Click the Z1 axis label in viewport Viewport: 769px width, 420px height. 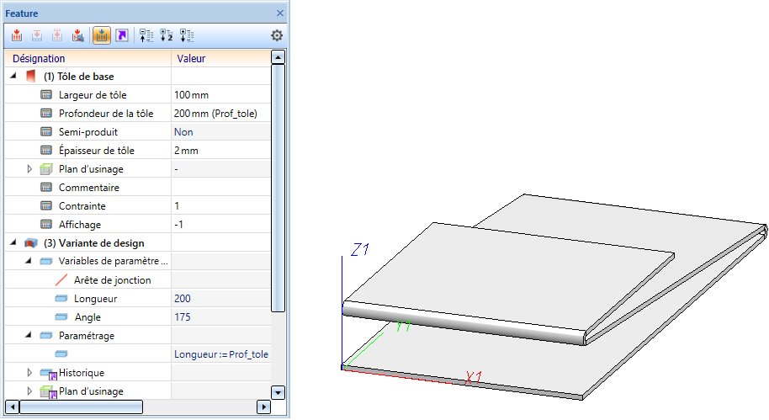360,250
